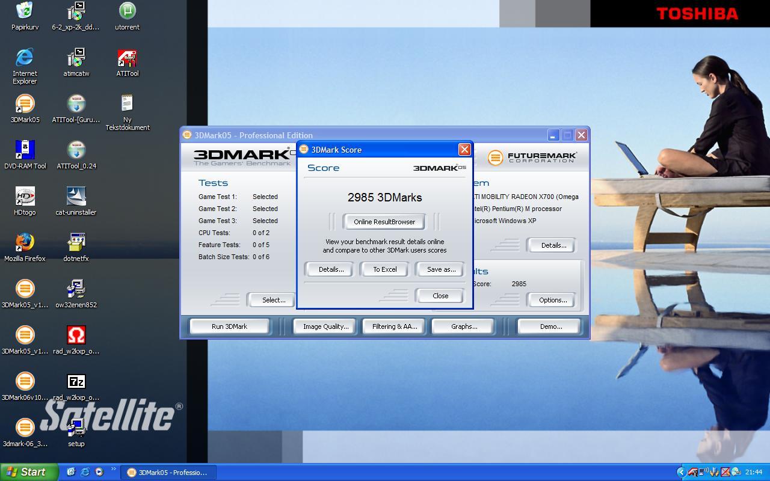The width and height of the screenshot is (770, 481).
Task: Click the crossed-out display tray icon
Action: (725, 472)
